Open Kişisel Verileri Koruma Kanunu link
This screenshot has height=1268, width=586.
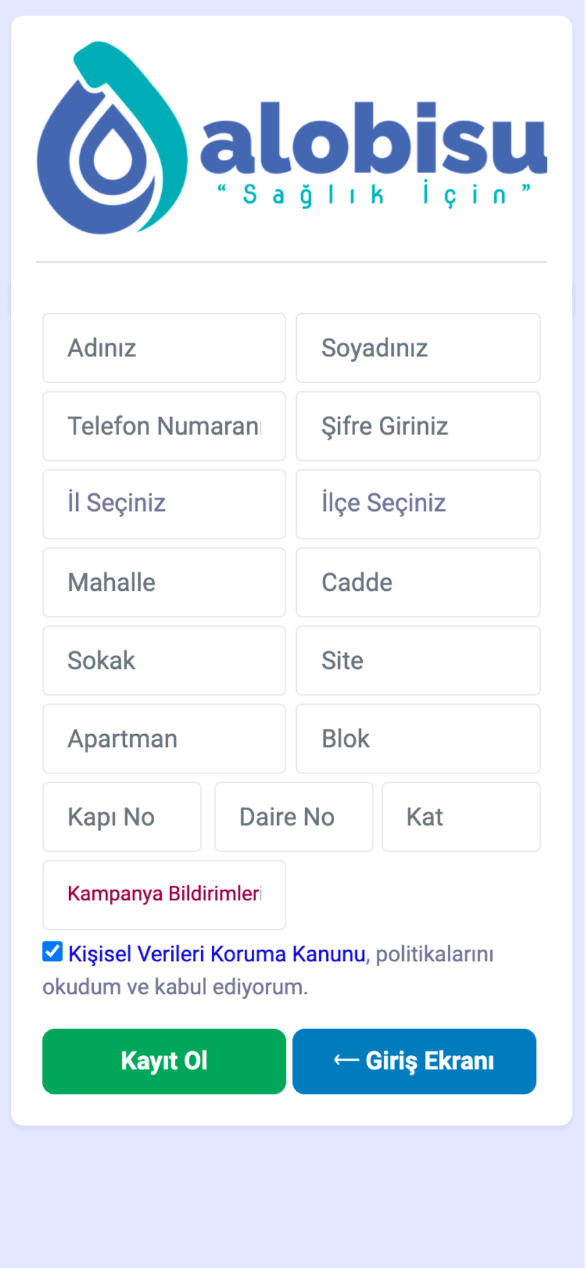216,954
